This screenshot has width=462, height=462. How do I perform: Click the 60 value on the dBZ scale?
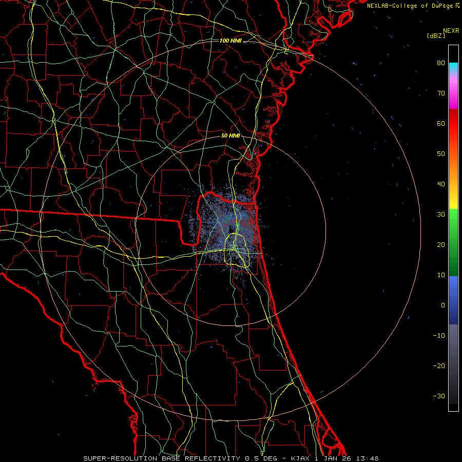(441, 124)
